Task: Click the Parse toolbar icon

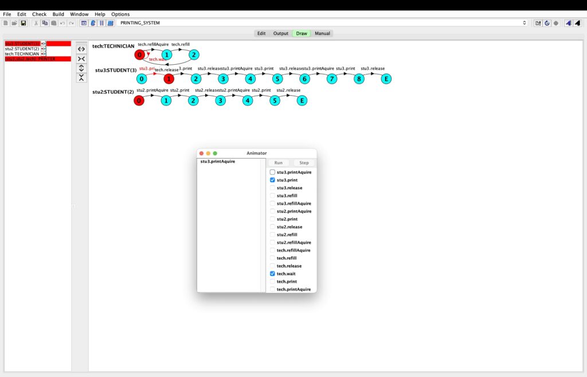Action: pos(84,23)
